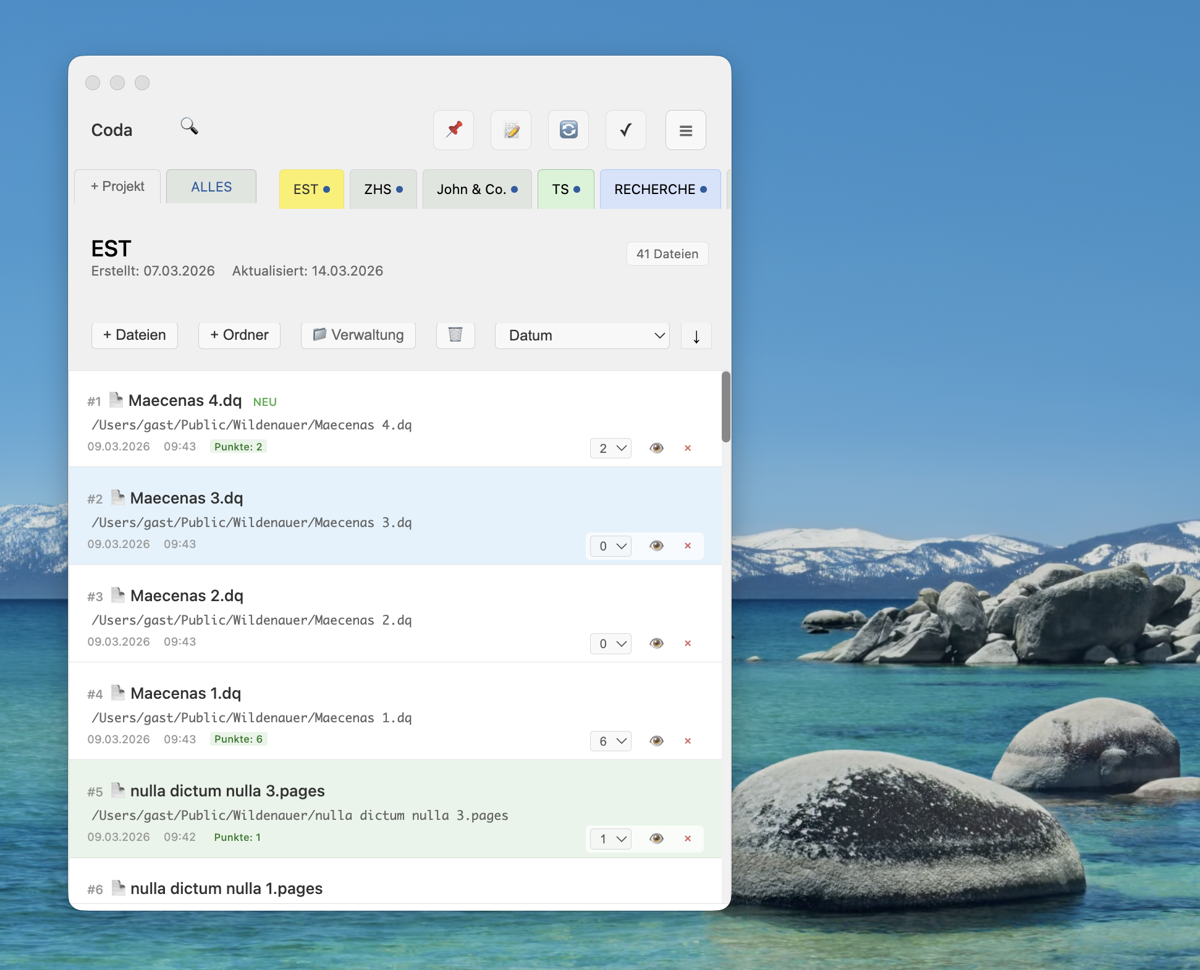Toggle eye icon for nulla dictum nulla 3.pages
This screenshot has height=970, width=1200.
pyautogui.click(x=656, y=838)
